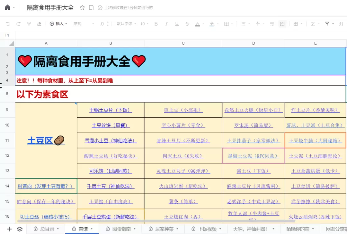Image resolution: width=347 pixels, height=234 pixels.
Task: Toggle italic formatting
Action: [166, 24]
